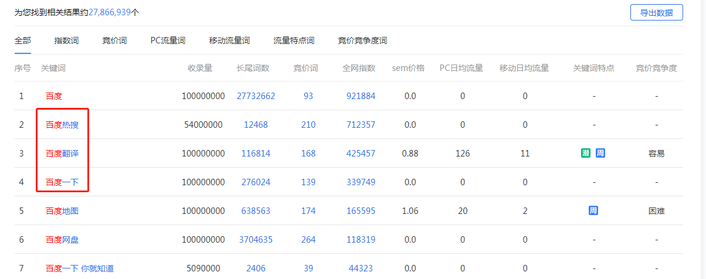
Task: Click bidding word count 168
Action: click(x=308, y=154)
